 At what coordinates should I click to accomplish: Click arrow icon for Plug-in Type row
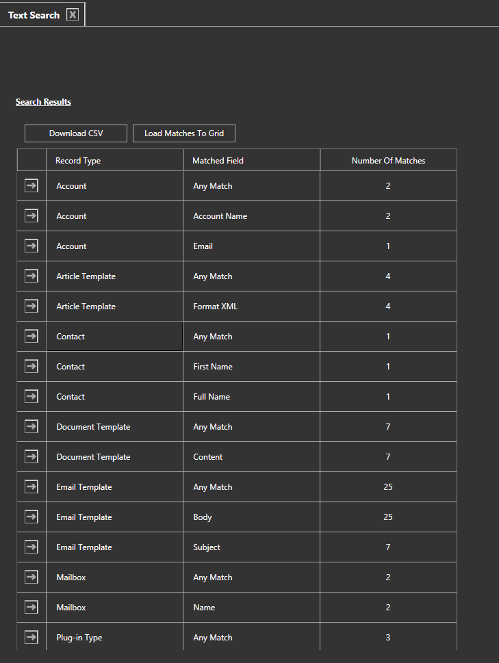coord(31,637)
